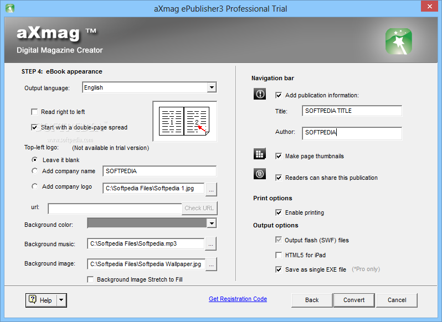Toggle Enable printing checkbox

[x=279, y=212]
